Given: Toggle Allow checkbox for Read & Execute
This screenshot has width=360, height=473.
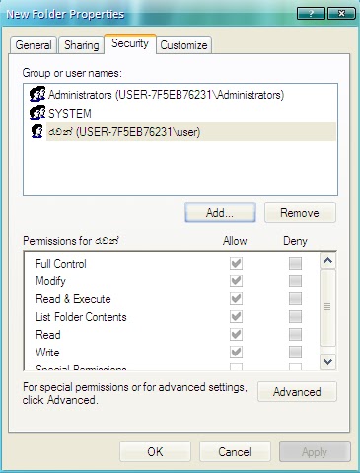Looking at the screenshot, I should click(236, 298).
